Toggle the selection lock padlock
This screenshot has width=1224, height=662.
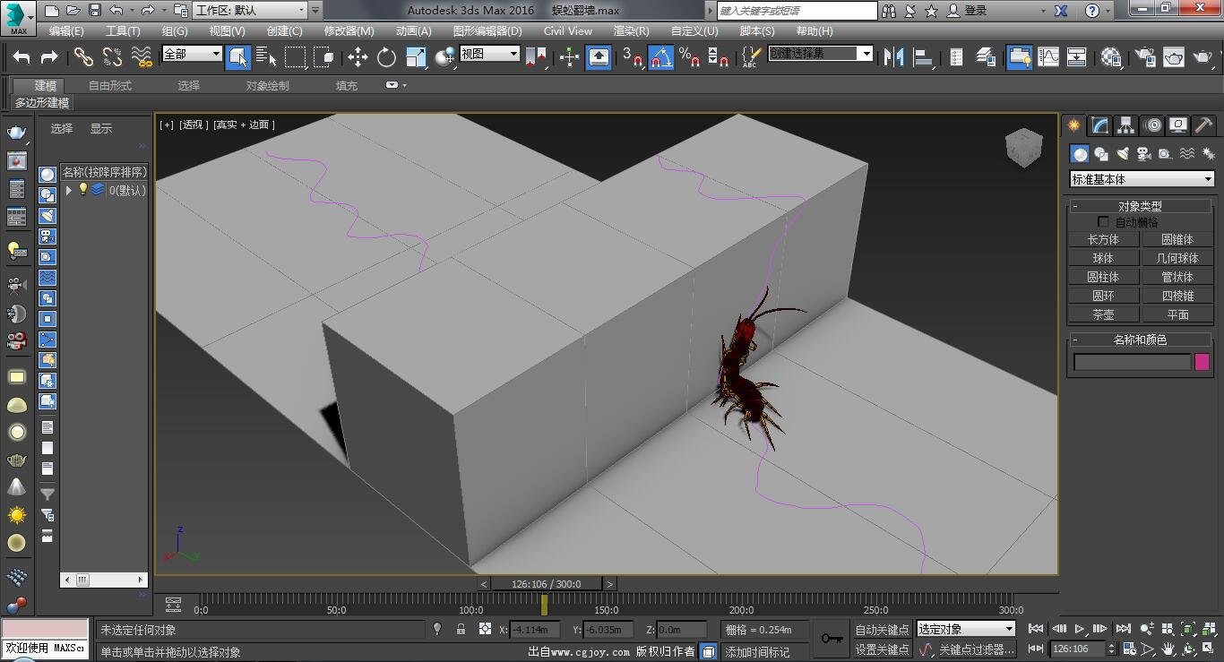coord(461,629)
